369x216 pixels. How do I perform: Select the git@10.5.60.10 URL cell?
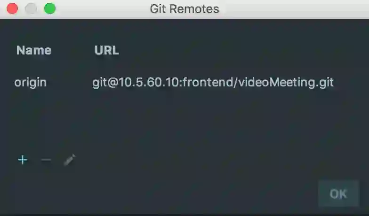coord(213,83)
